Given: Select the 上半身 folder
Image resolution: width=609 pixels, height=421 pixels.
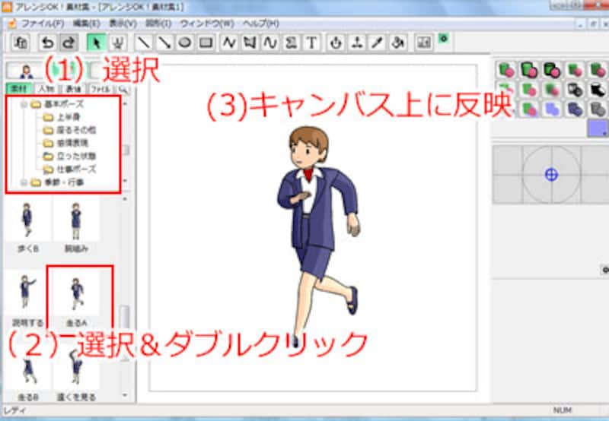Looking at the screenshot, I should click(62, 117).
